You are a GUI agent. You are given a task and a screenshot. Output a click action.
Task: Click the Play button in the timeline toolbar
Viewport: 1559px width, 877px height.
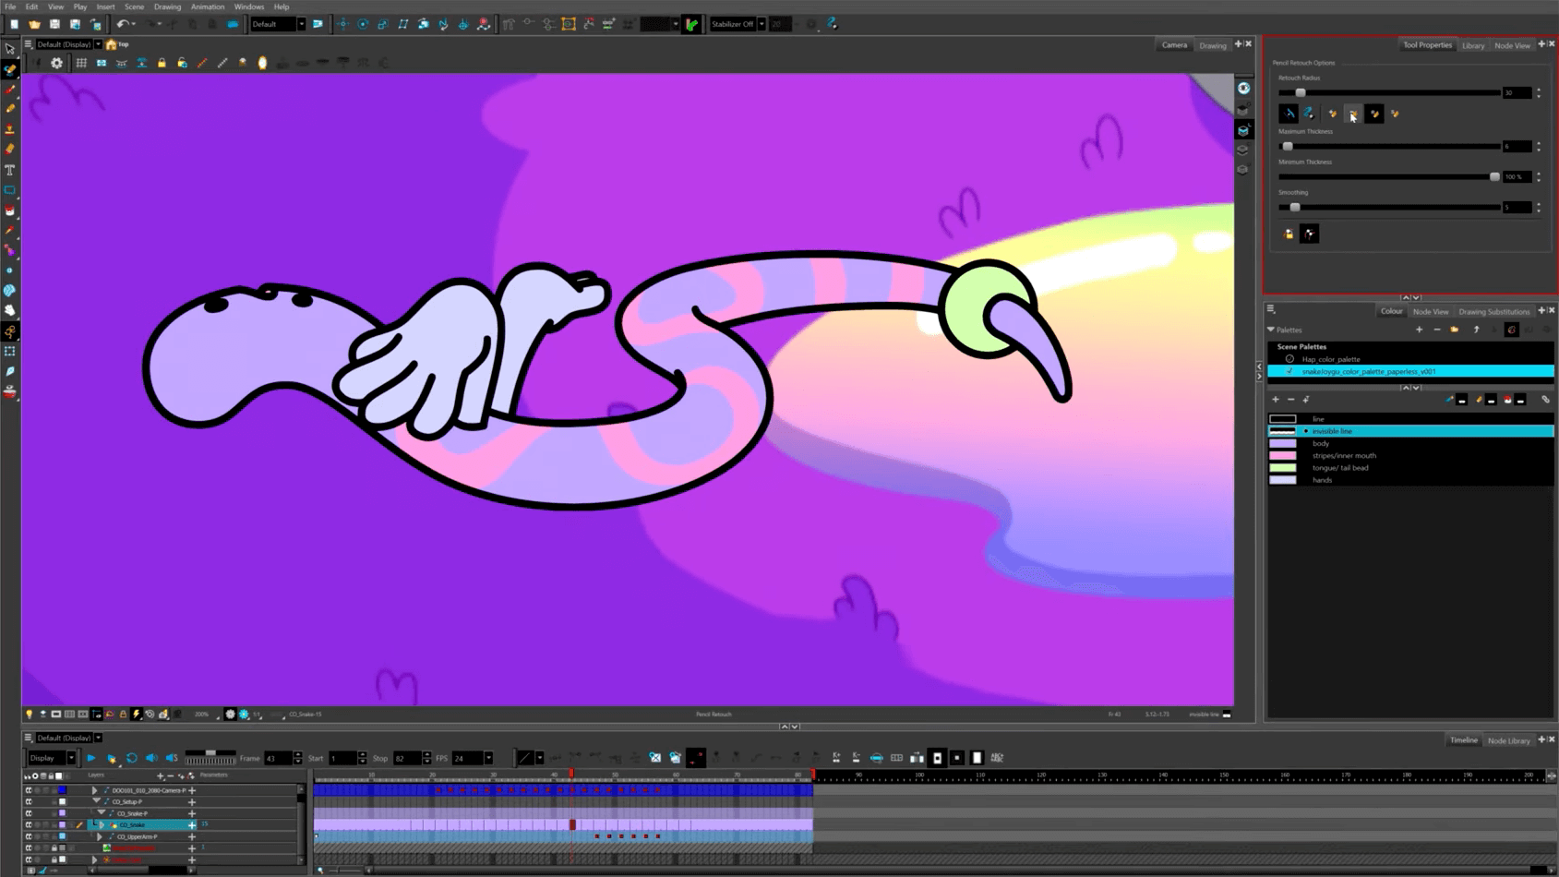click(x=91, y=758)
